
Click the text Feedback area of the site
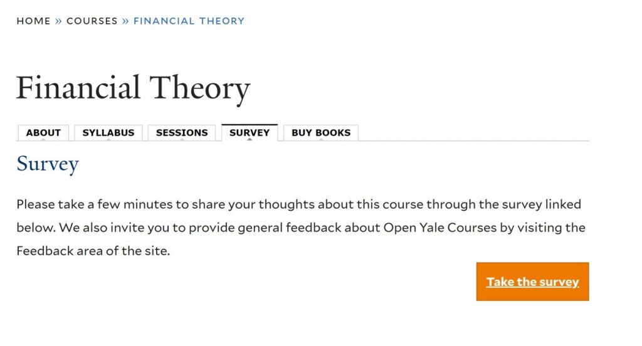pos(93,251)
